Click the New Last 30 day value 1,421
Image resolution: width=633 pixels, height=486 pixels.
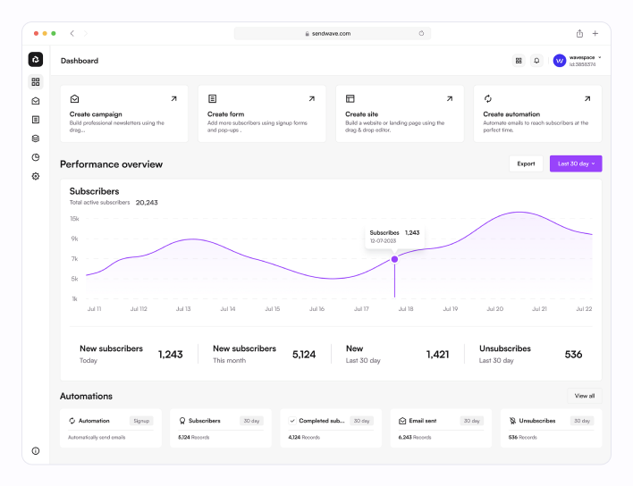(x=437, y=355)
